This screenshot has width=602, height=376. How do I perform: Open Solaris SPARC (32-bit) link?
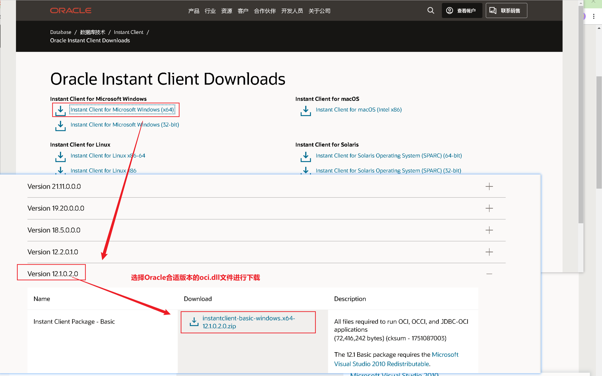click(x=388, y=170)
